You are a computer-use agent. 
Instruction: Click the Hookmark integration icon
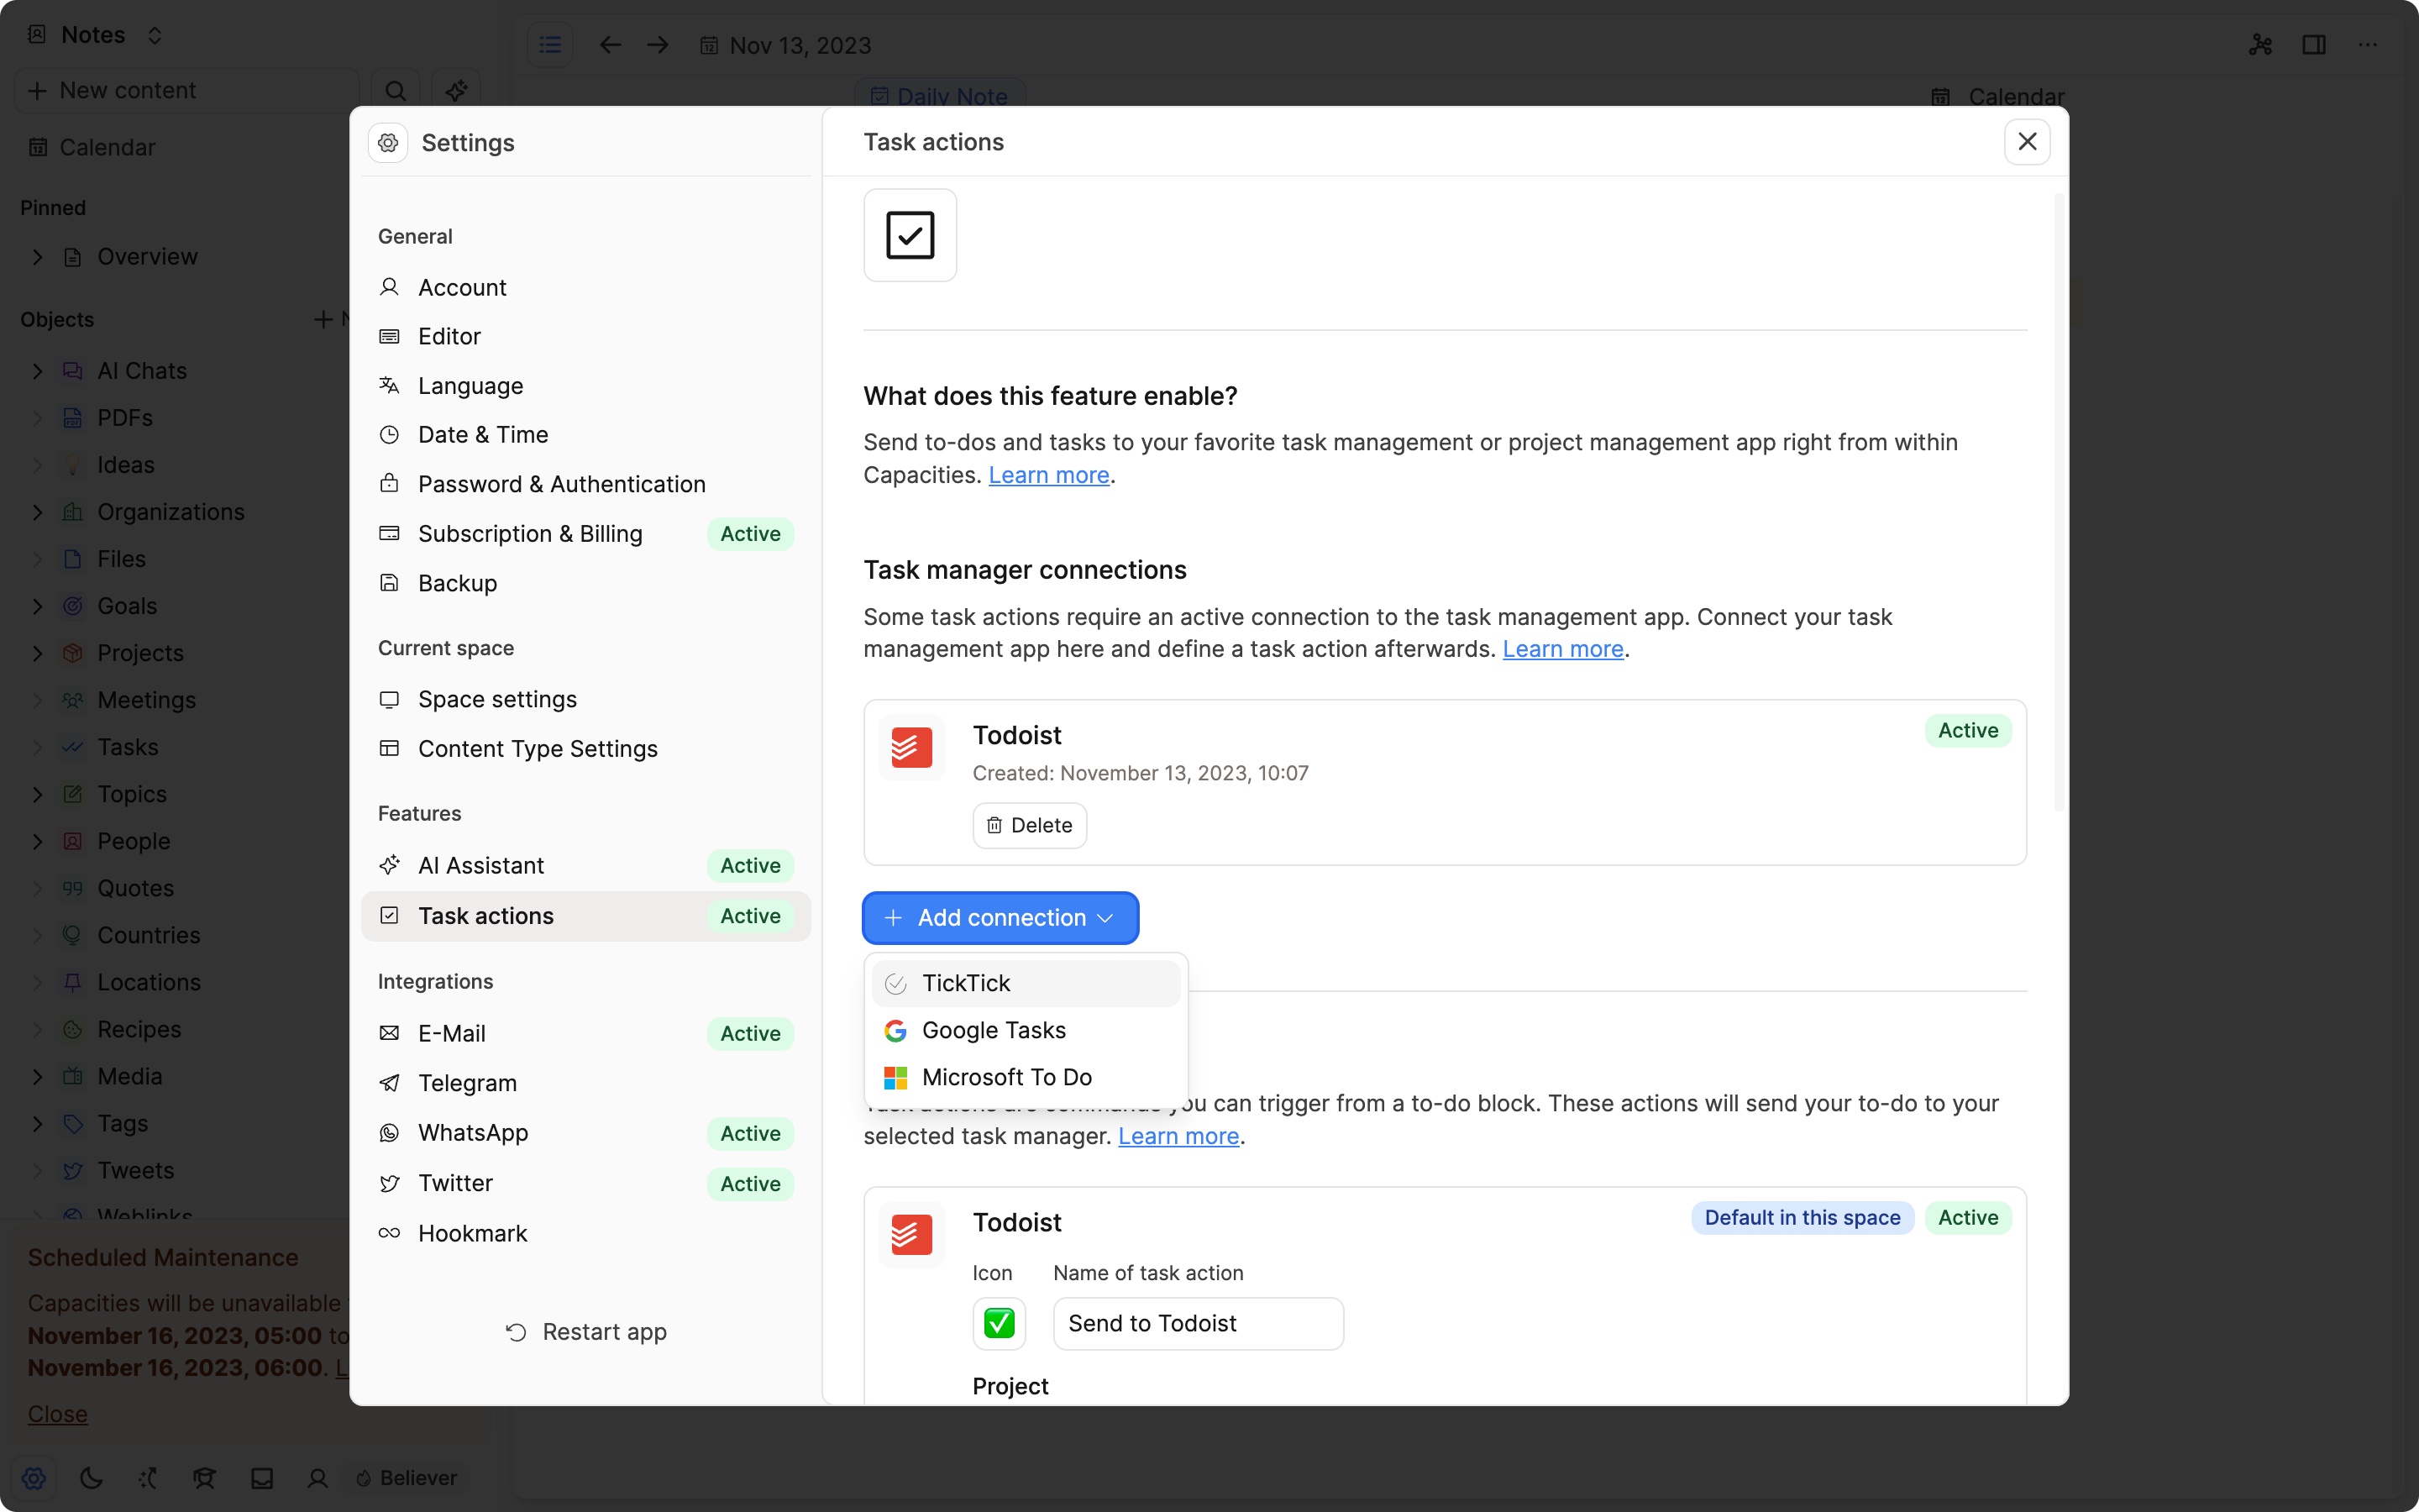click(x=388, y=1233)
